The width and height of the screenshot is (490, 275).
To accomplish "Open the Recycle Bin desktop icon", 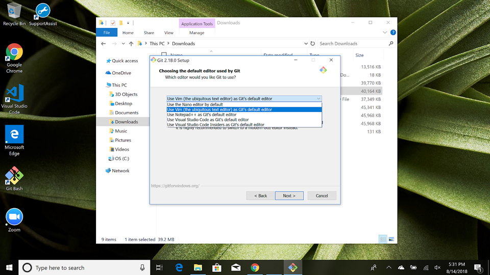I will click(x=14, y=14).
